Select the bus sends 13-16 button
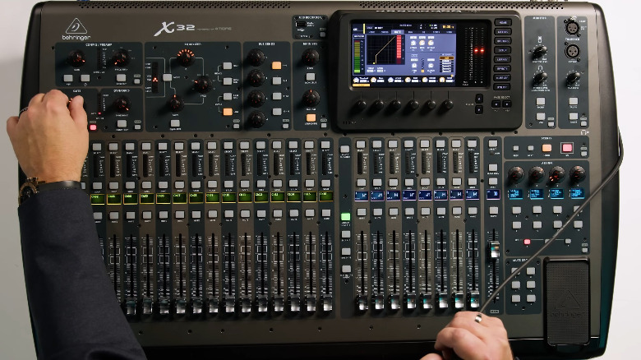641x360 pixels. [x=277, y=111]
